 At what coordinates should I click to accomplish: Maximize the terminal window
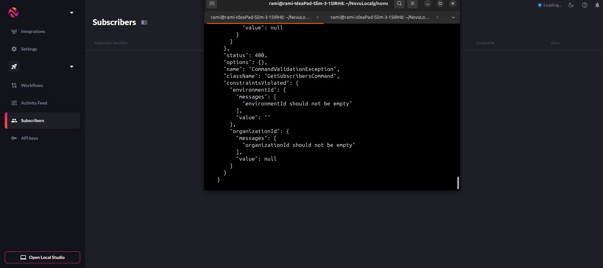pyautogui.click(x=440, y=4)
